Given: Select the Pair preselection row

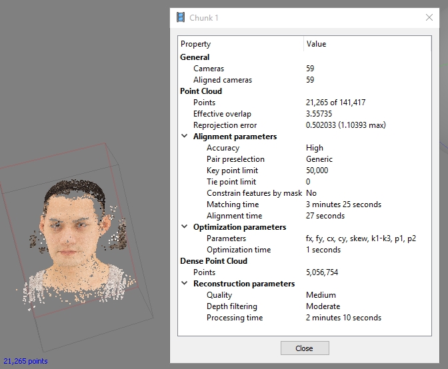Looking at the screenshot, I should tap(235, 159).
